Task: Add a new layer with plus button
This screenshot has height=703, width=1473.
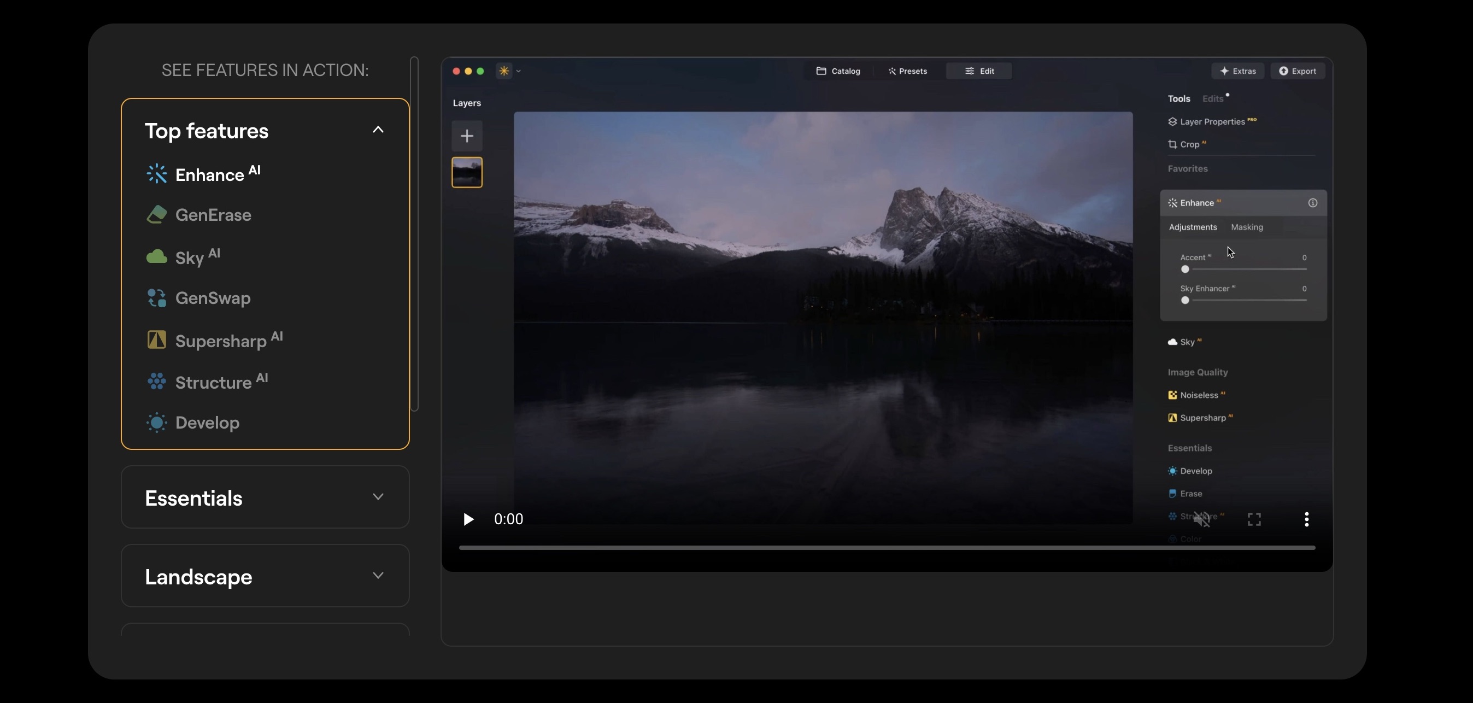Action: coord(467,136)
